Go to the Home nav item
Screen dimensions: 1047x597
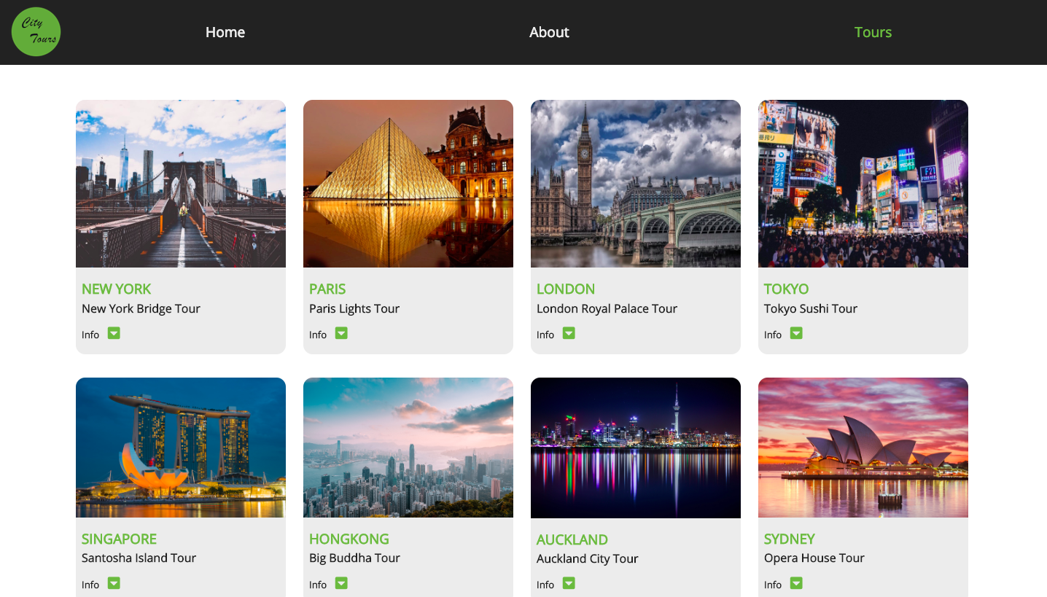pos(225,32)
